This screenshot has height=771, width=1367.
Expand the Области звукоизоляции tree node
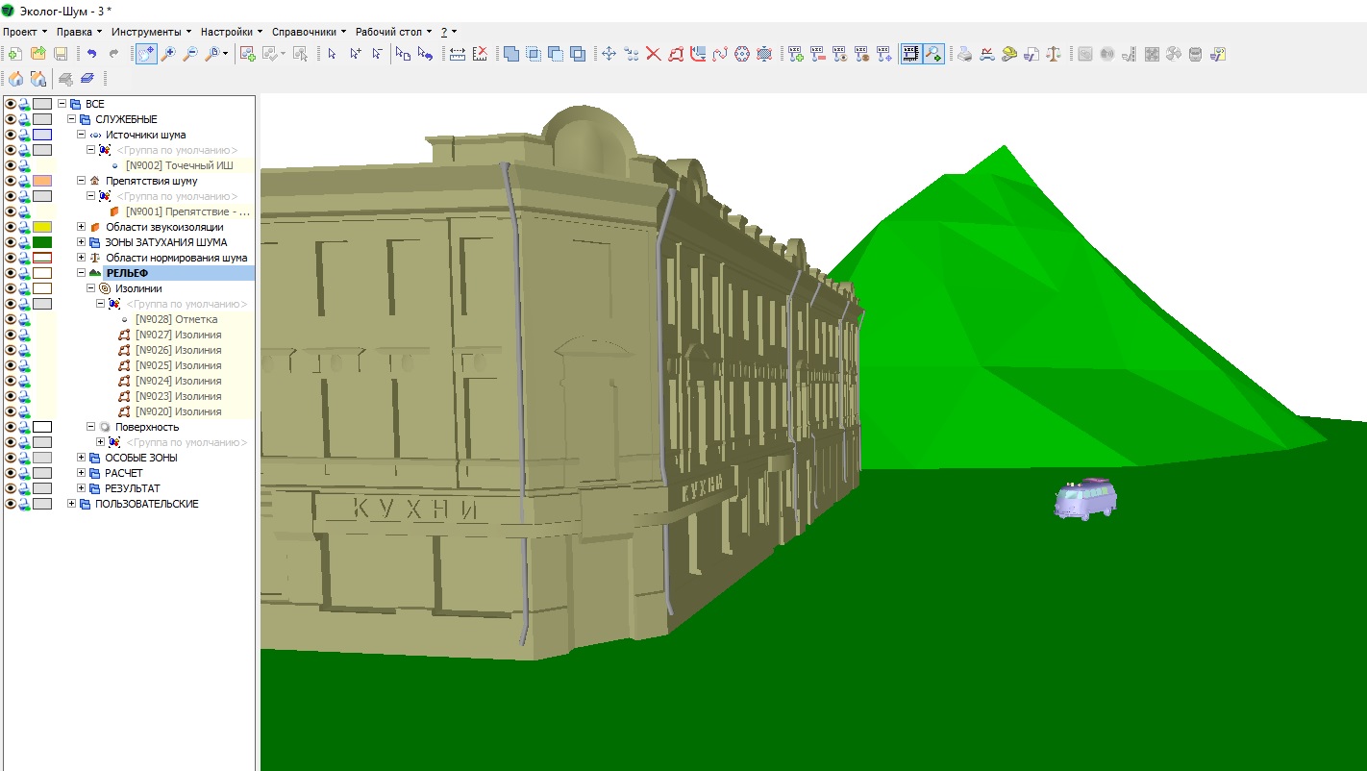coord(82,227)
